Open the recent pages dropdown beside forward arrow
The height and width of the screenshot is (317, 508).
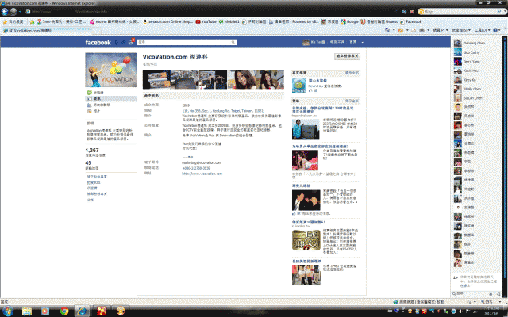click(20, 12)
